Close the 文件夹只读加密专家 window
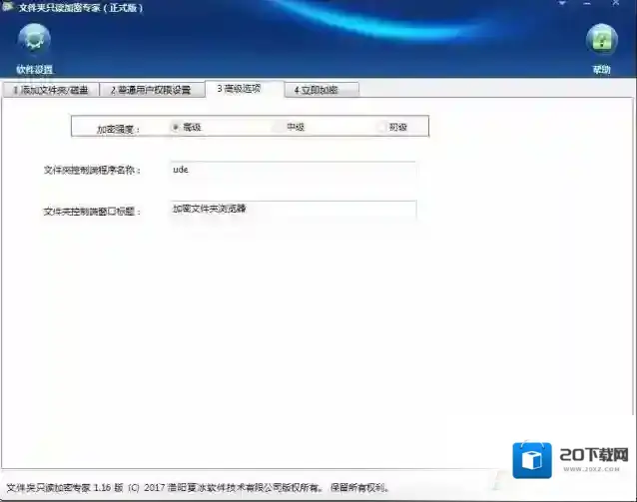The image size is (637, 502). [x=616, y=4]
